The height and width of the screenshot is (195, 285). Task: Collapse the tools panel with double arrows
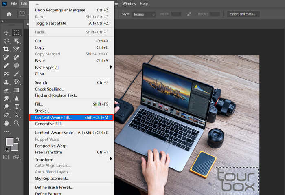tap(3, 21)
